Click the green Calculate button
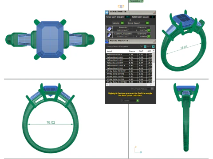Viewport: 213px width, 159px height. click(138, 101)
